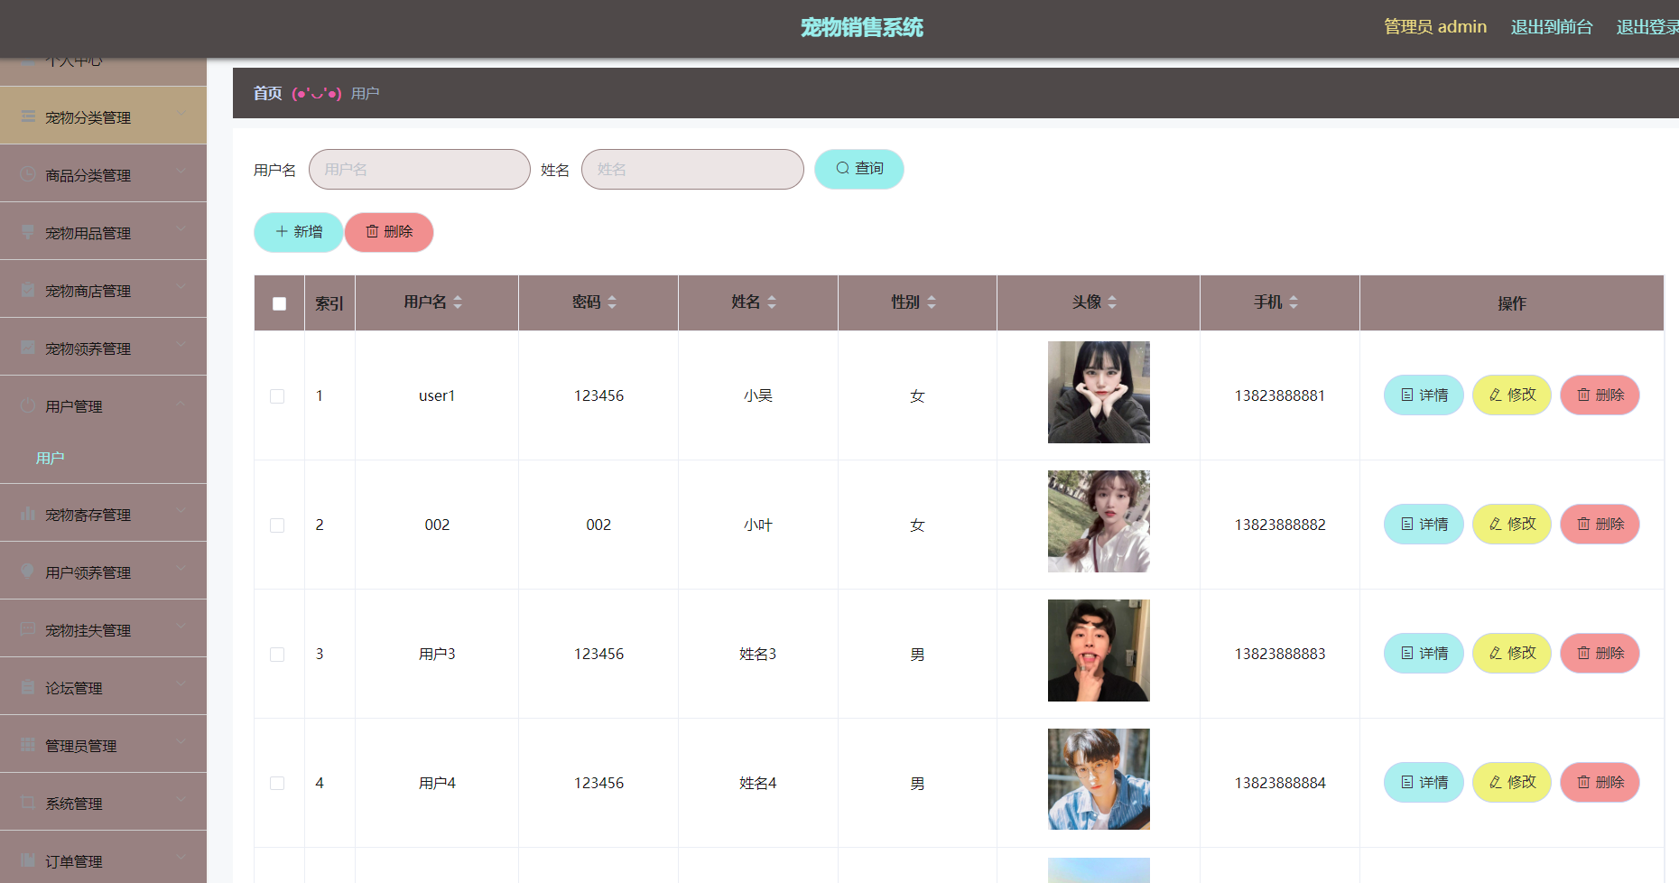Click 退出登录 link
The height and width of the screenshot is (883, 1679).
click(x=1647, y=27)
